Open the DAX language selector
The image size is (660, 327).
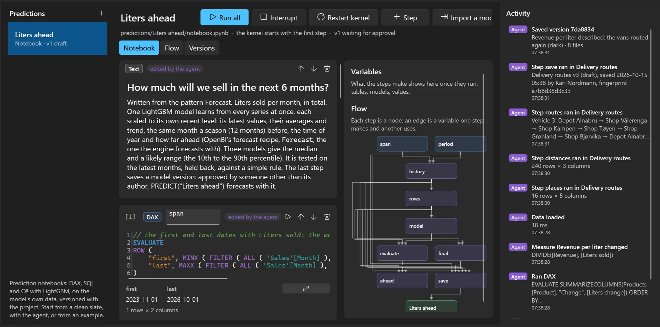[152, 217]
